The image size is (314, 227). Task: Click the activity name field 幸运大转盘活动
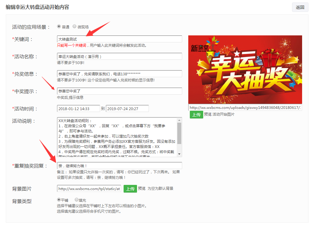point(119,56)
